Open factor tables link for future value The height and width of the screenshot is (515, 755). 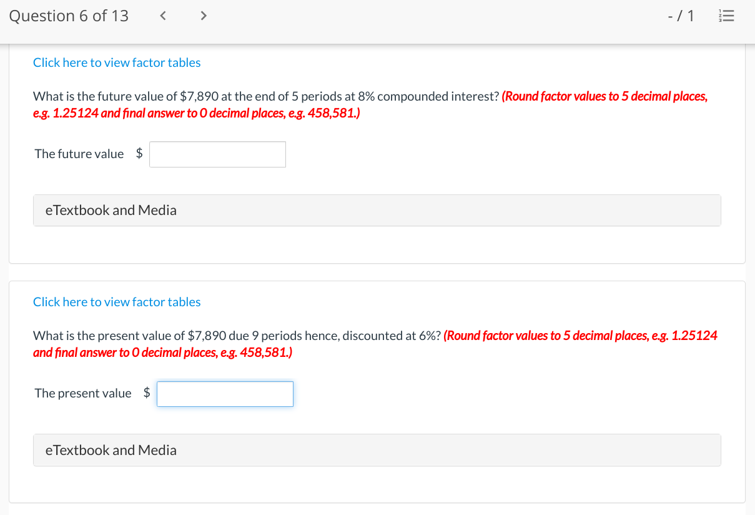click(x=117, y=62)
